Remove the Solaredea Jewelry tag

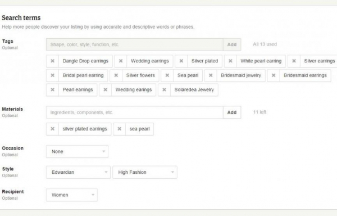tap(164, 89)
